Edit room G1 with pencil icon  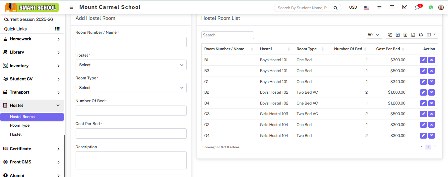click(423, 82)
